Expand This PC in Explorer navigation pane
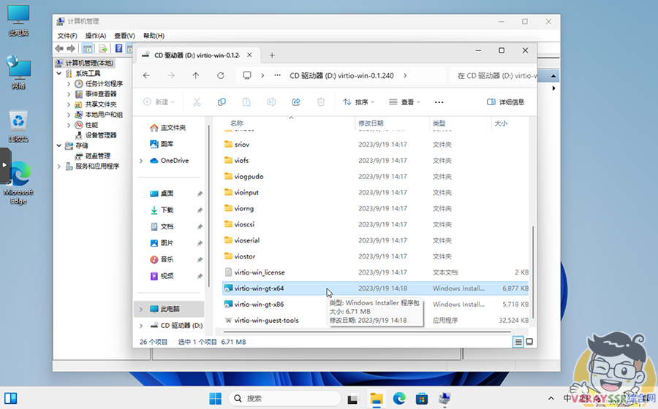Image resolution: width=658 pixels, height=409 pixels. click(x=141, y=309)
